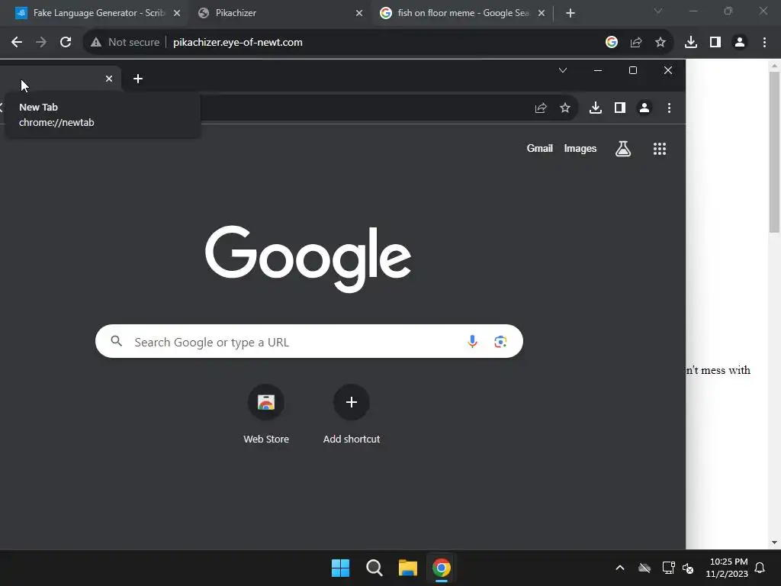Open the Gmail link

pos(540,149)
